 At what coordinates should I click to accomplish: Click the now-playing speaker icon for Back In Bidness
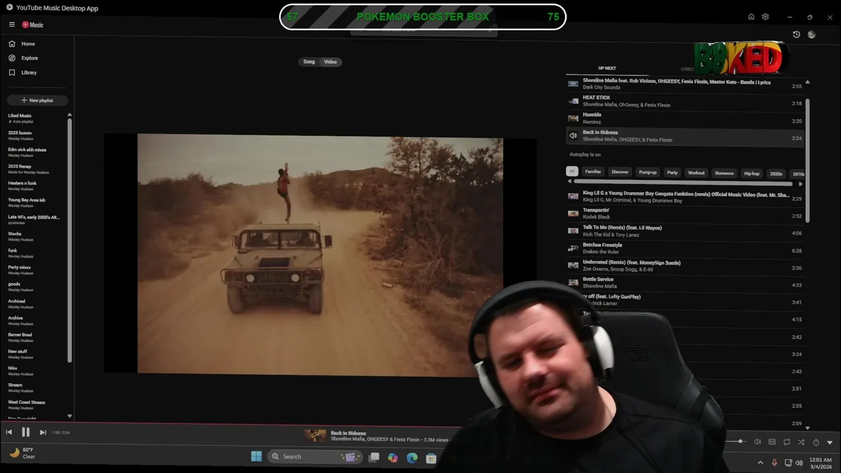(x=573, y=136)
